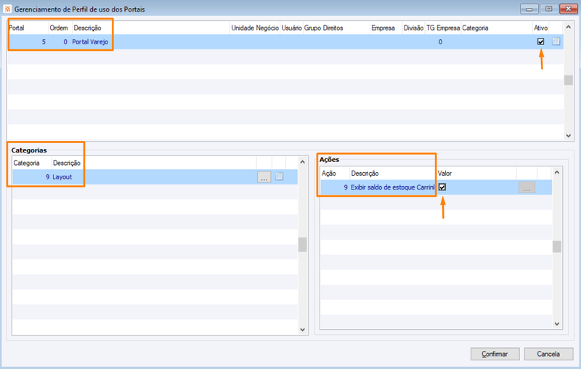Viewport: 581px width, 369px height.
Task: Toggle Valor checkbox for Exibir saldo de estoque
Action: click(442, 187)
